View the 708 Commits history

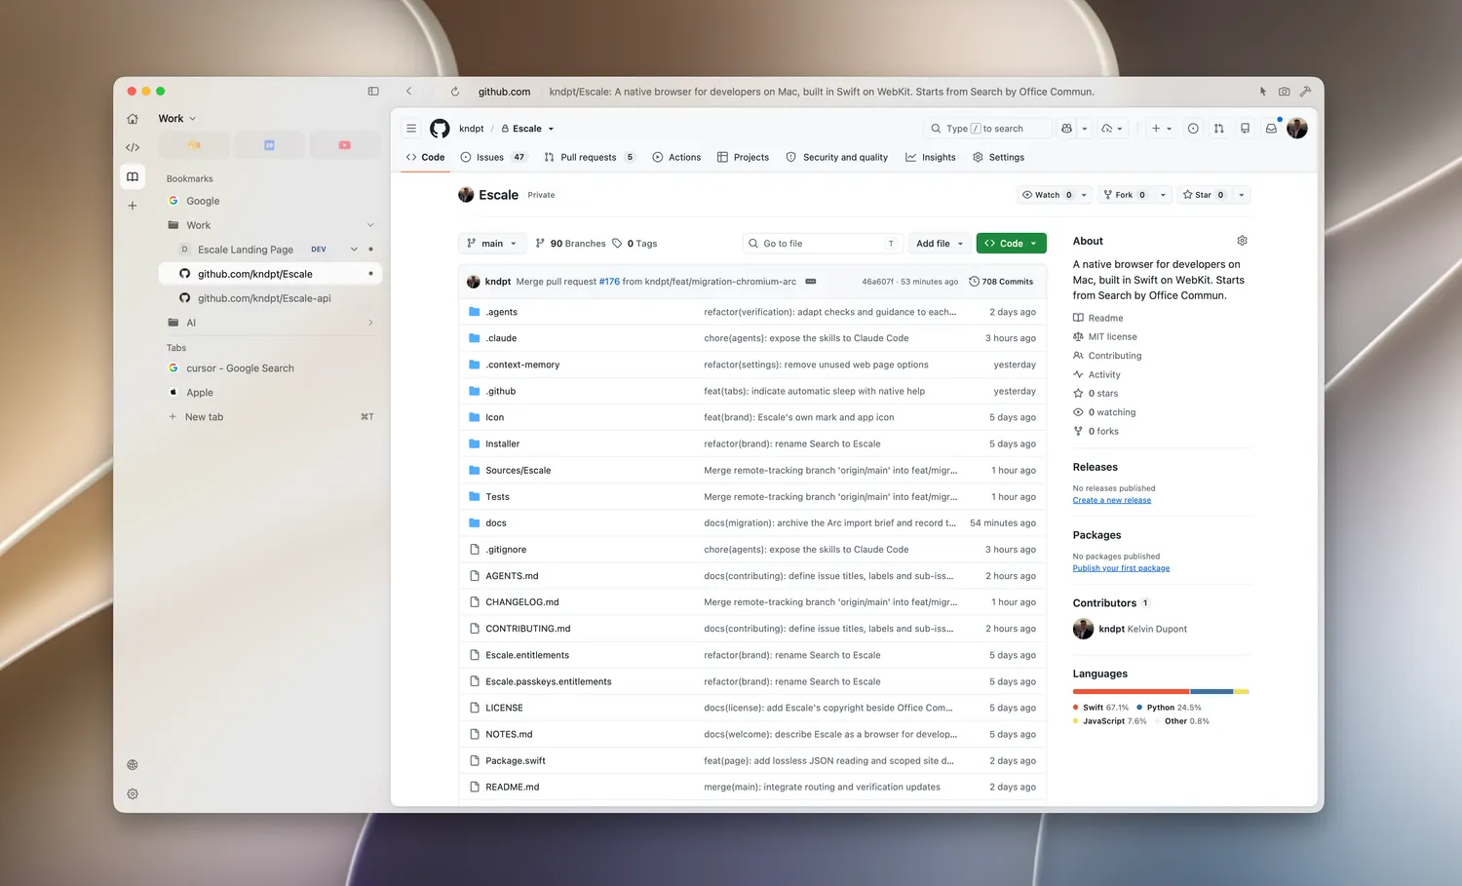1001,282
